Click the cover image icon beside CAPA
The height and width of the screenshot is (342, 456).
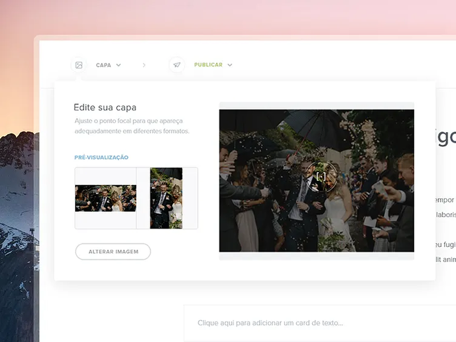click(79, 65)
